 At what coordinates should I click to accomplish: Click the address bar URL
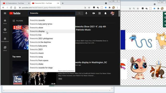pos(41,7)
